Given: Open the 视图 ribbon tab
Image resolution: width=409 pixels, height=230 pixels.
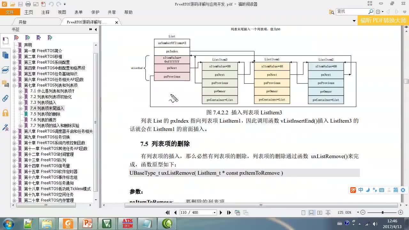Looking at the screenshot, I should click(x=62, y=12).
